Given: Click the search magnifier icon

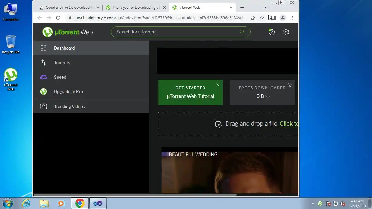Looking at the screenshot, I should [x=242, y=32].
